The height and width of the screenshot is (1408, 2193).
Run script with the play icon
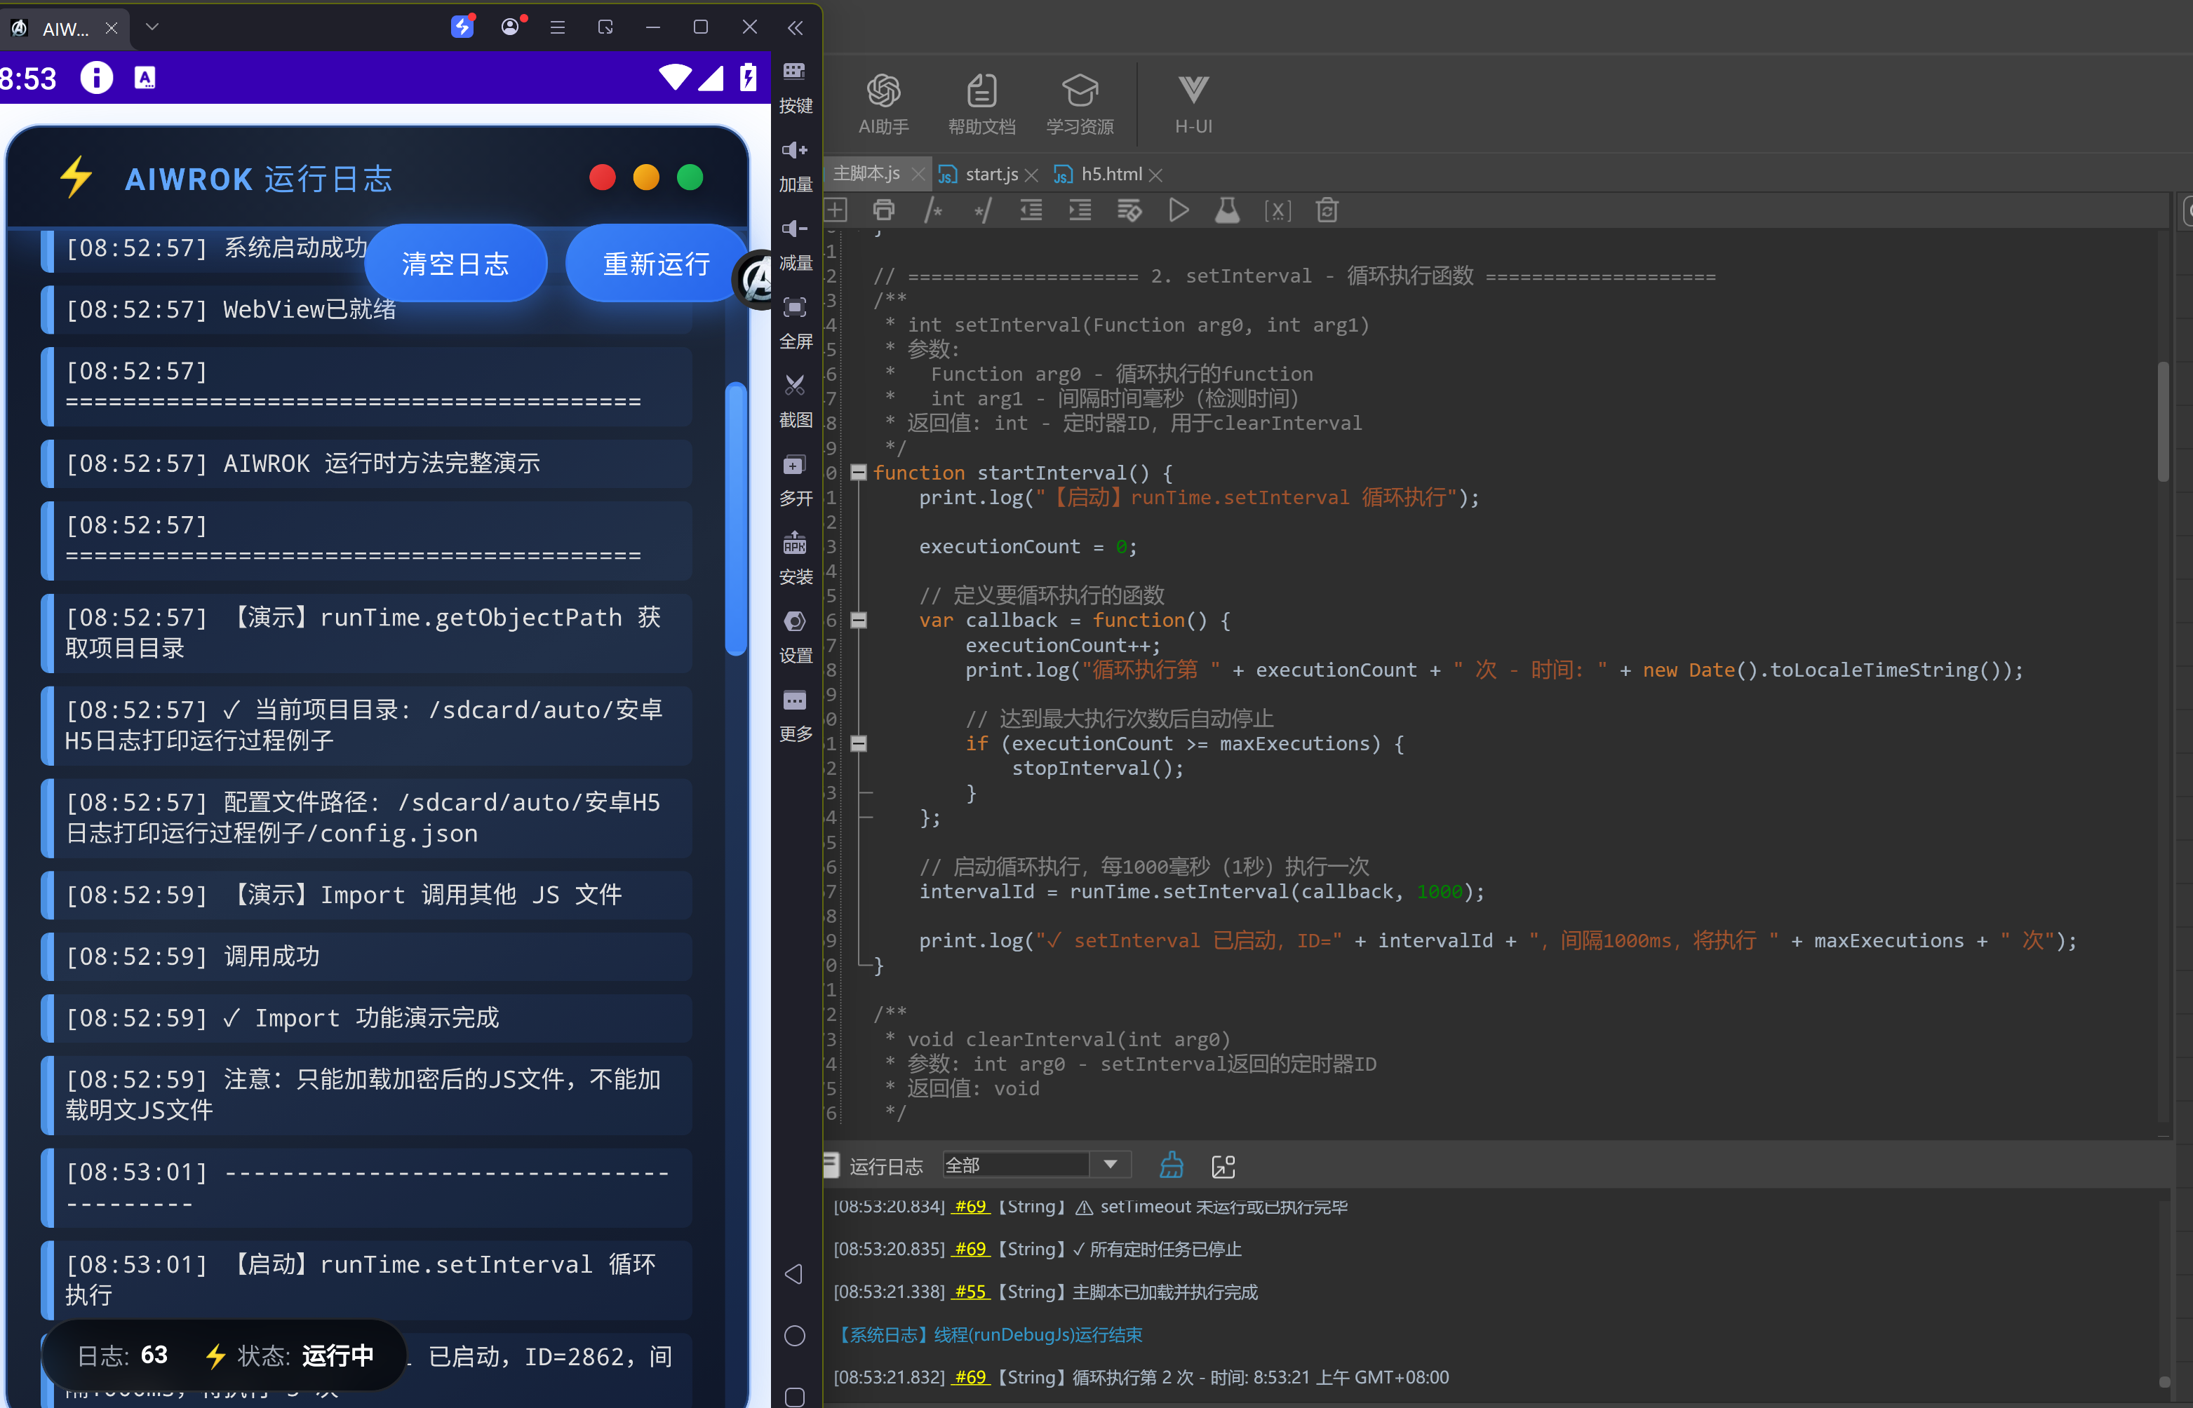click(1179, 211)
